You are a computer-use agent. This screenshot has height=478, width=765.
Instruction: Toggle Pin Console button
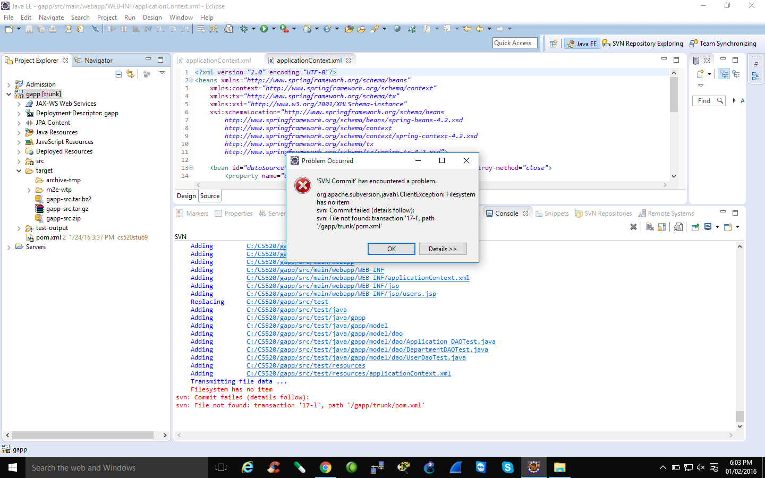click(x=695, y=227)
